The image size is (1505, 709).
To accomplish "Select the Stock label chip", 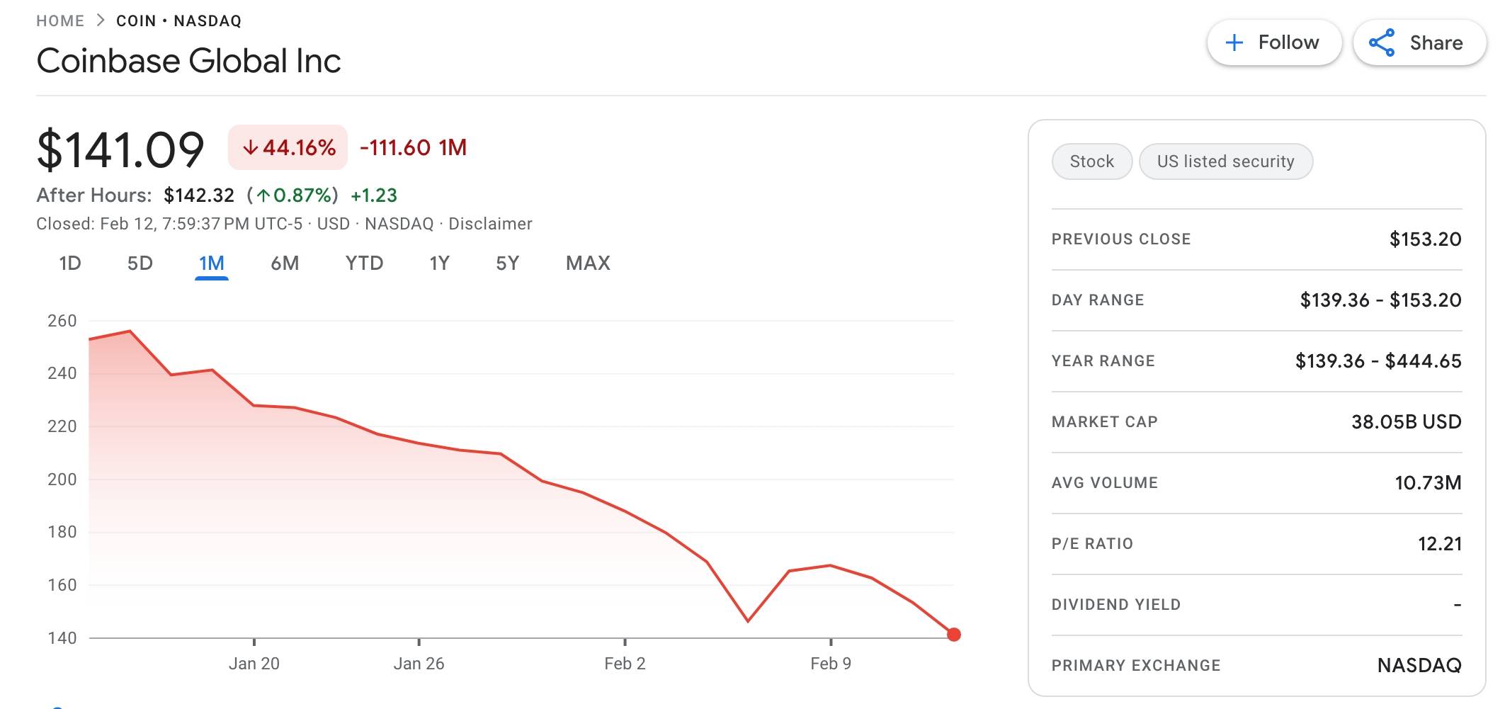I will pos(1091,161).
